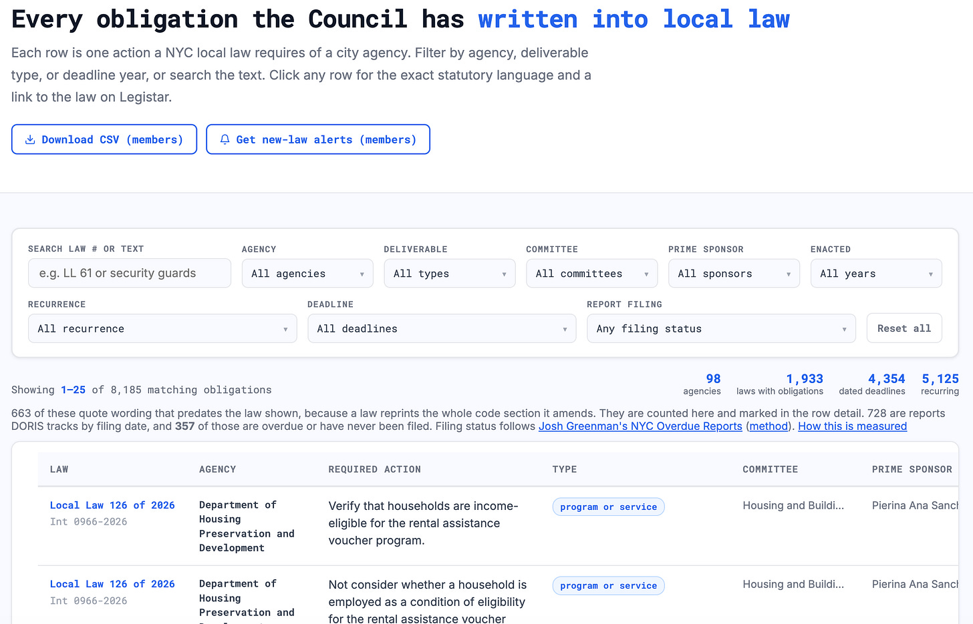
Task: Click program or service tag in employed-condition row
Action: pyautogui.click(x=608, y=585)
